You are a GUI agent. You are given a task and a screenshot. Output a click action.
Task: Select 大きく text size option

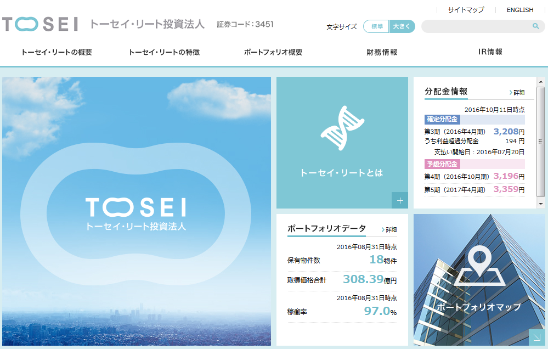(x=402, y=26)
